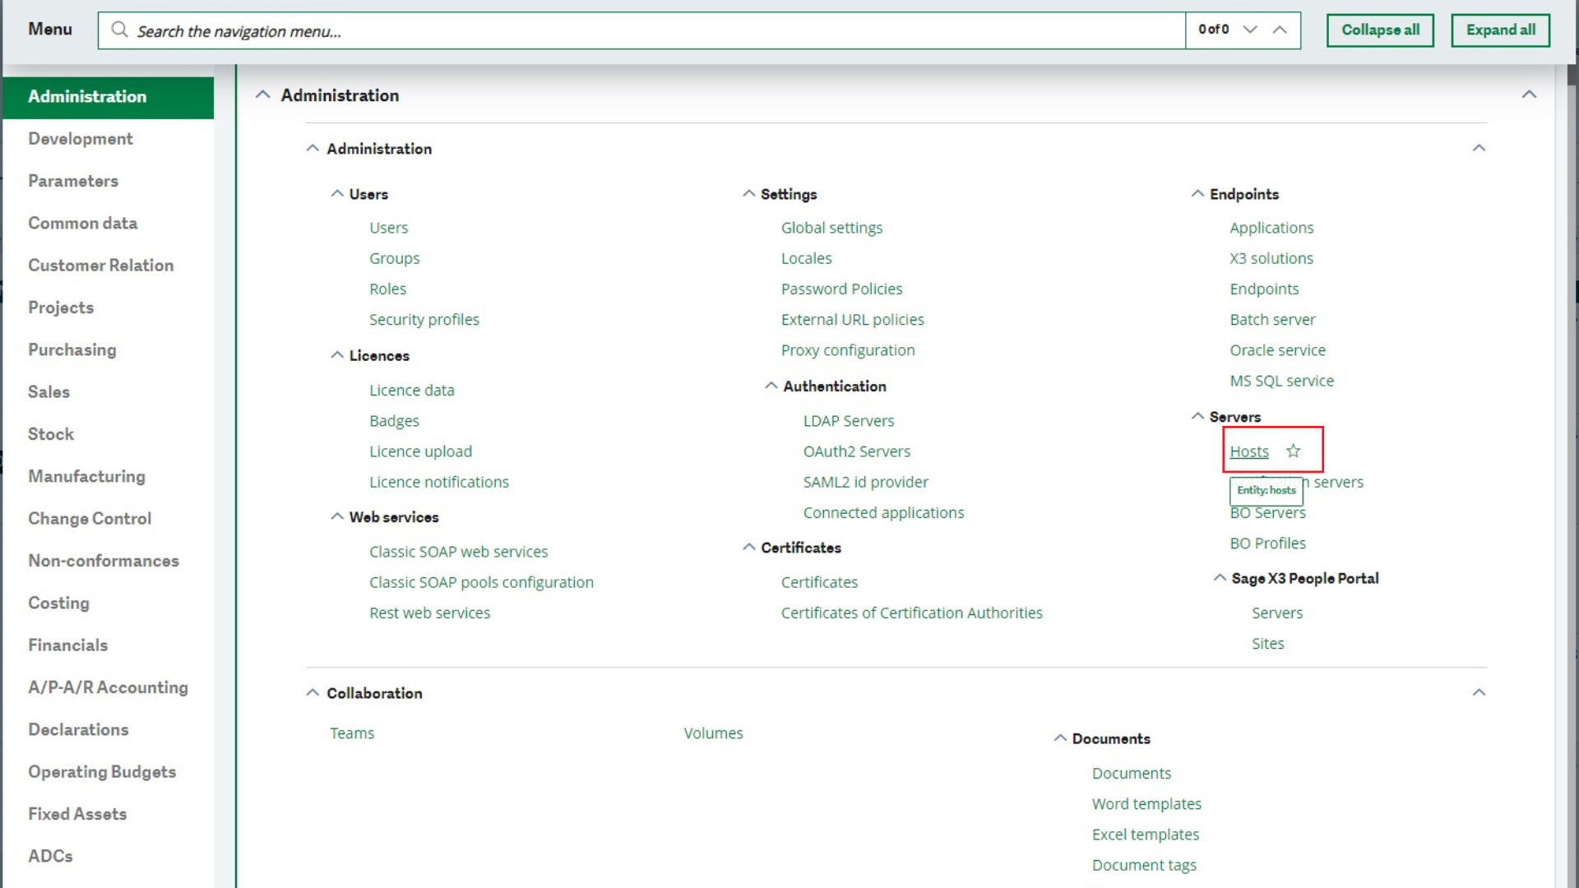Image resolution: width=1579 pixels, height=888 pixels.
Task: Collapse the Sage X3 People Portal group
Action: click(x=1220, y=578)
